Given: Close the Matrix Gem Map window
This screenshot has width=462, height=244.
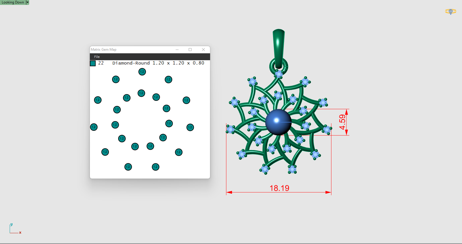Looking at the screenshot, I should pyautogui.click(x=203, y=50).
